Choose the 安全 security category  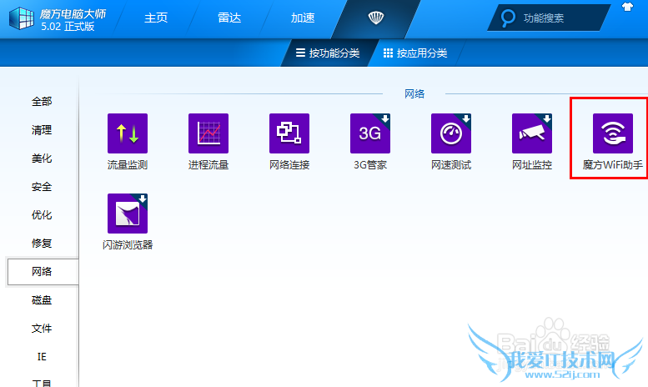(x=42, y=187)
